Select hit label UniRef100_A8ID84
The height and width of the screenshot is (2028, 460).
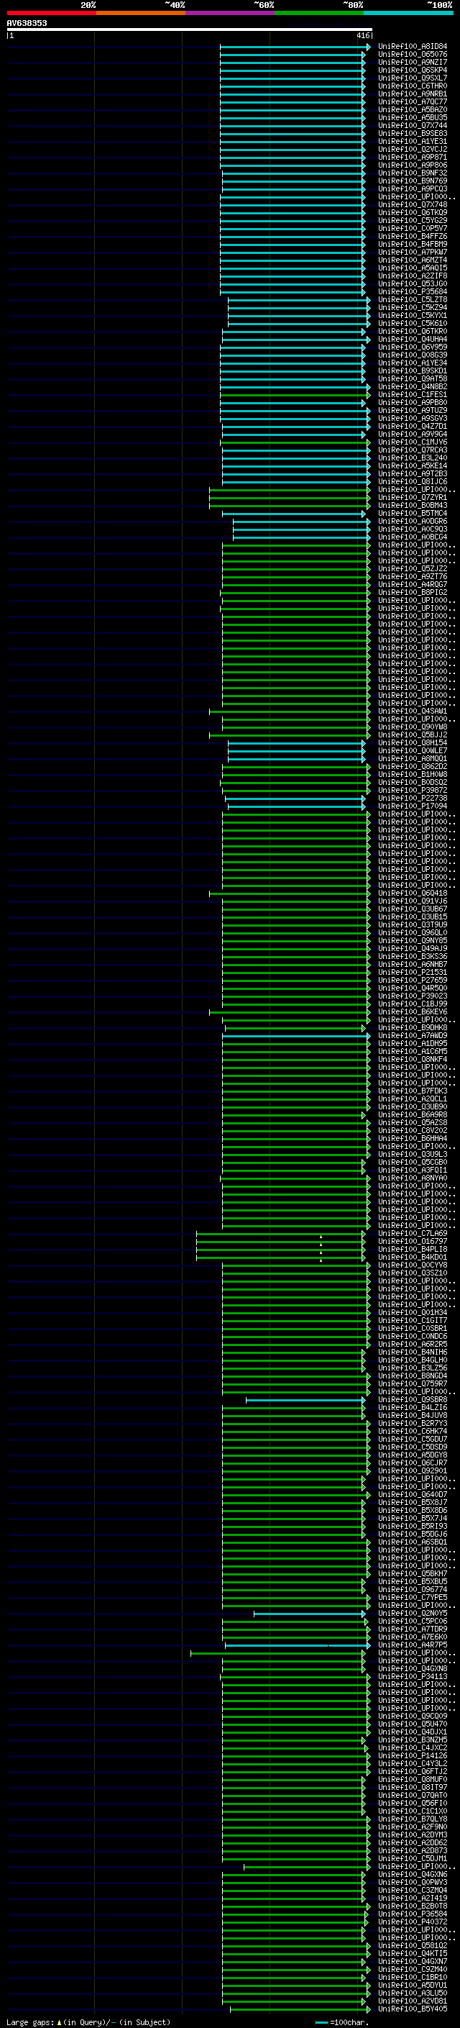(x=413, y=47)
